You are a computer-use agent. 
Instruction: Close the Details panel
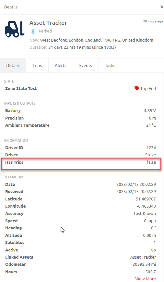[162, 7]
